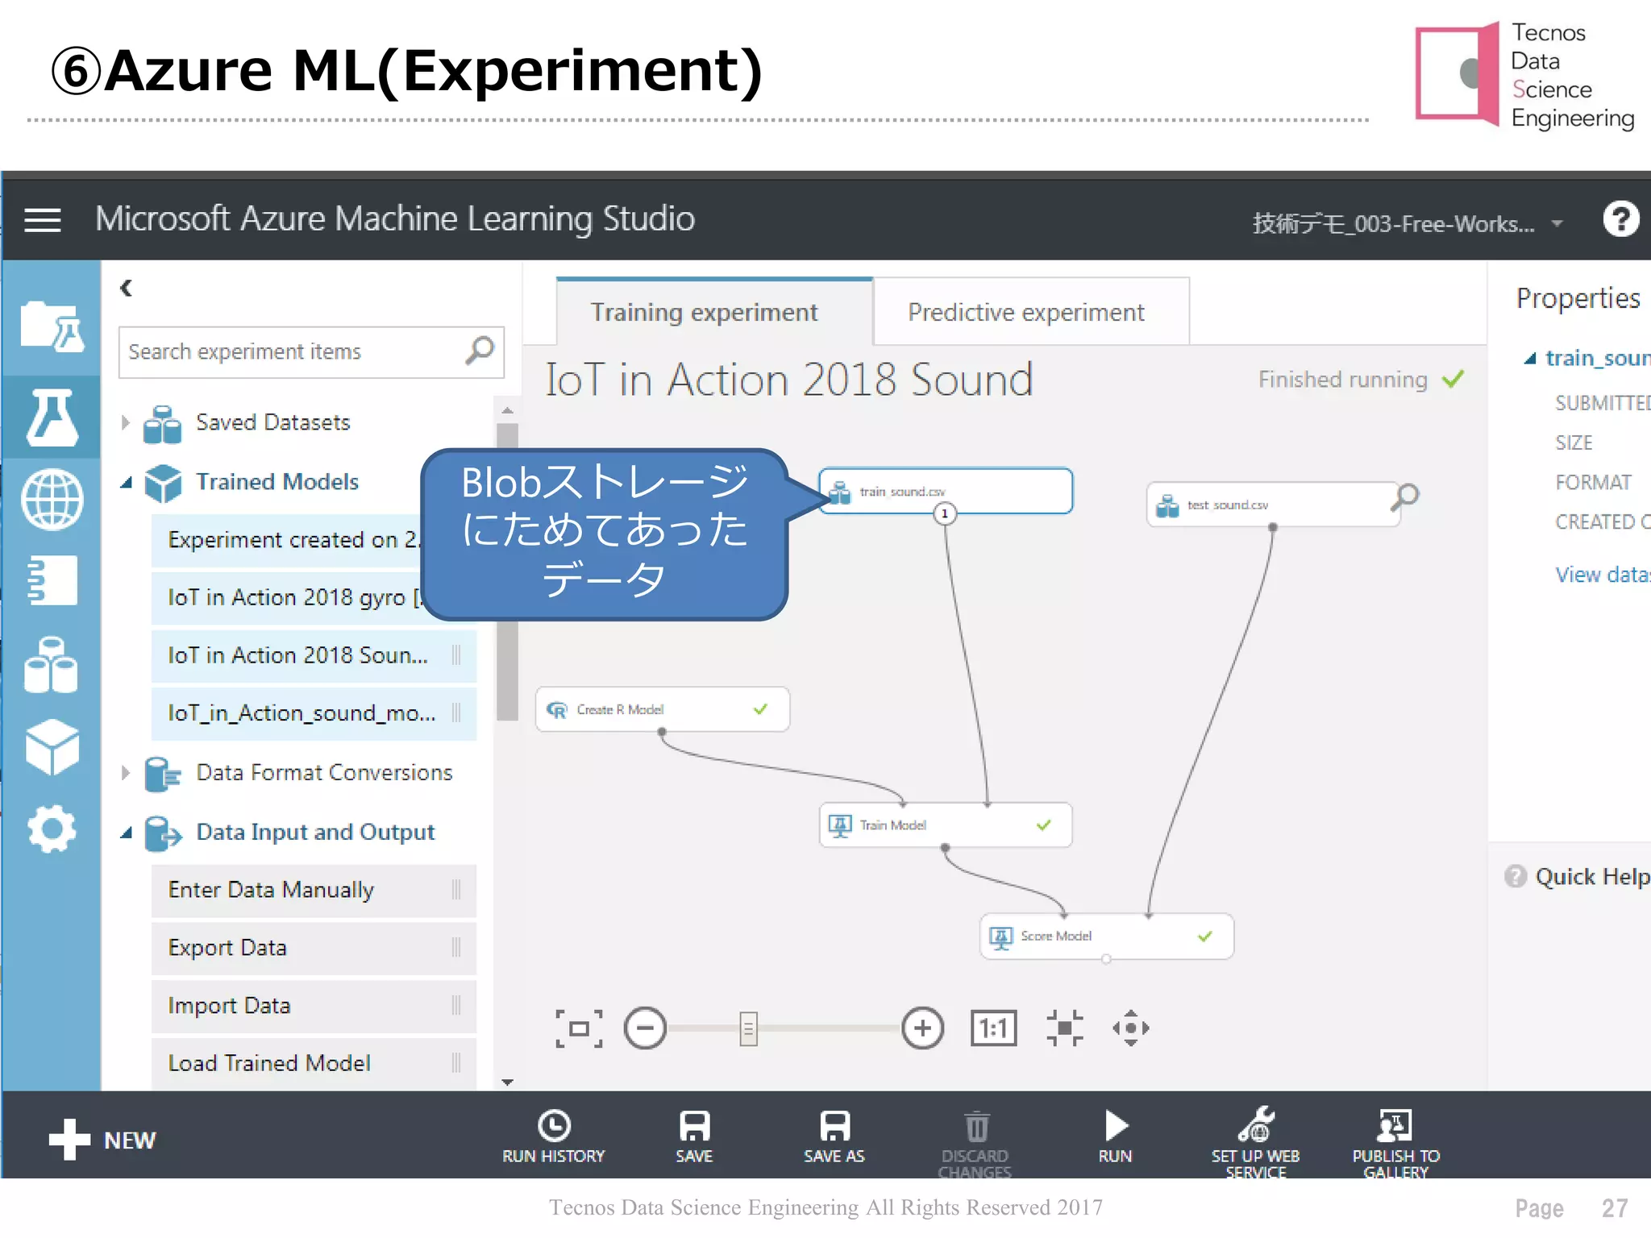
Task: Click the center canvas icon
Action: (1065, 1028)
